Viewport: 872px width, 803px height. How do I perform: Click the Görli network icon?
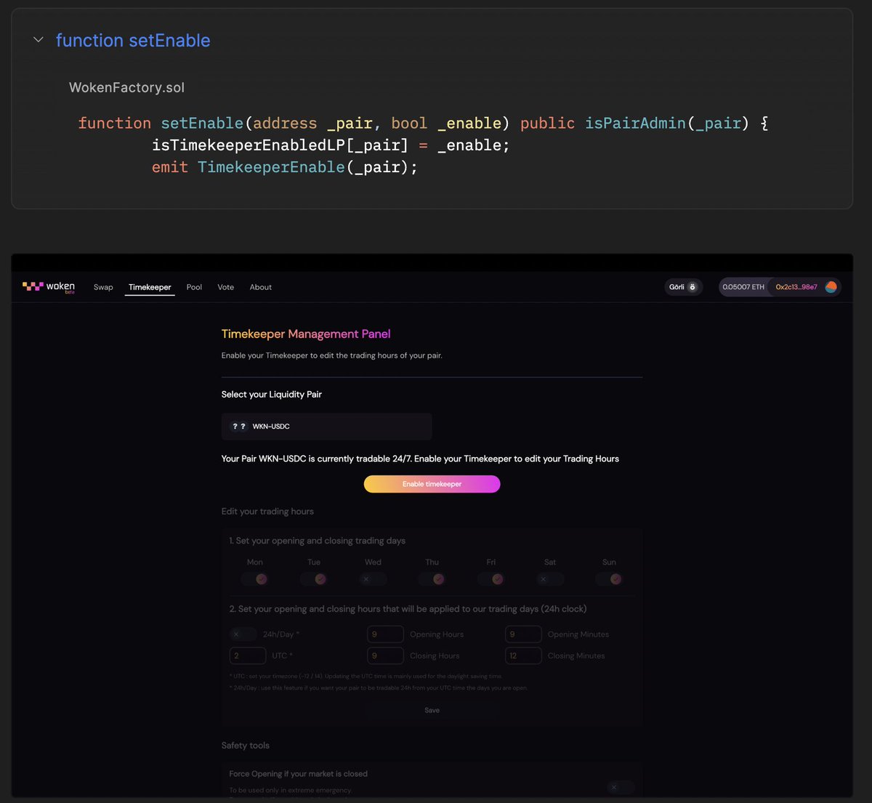pos(693,287)
